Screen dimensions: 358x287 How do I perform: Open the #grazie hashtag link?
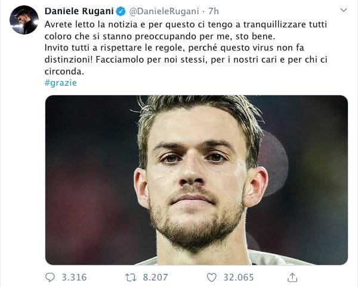tap(60, 83)
